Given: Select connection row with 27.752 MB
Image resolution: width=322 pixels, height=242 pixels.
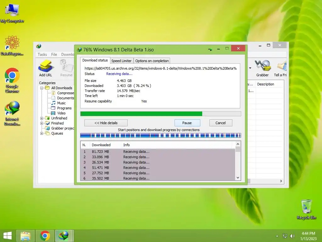Looking at the screenshot, I should point(158,173).
